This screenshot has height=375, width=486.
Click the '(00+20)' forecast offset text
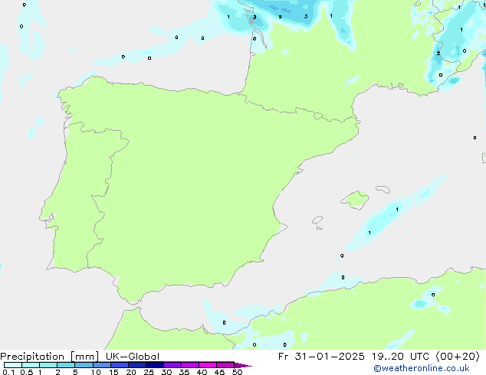tap(458, 357)
